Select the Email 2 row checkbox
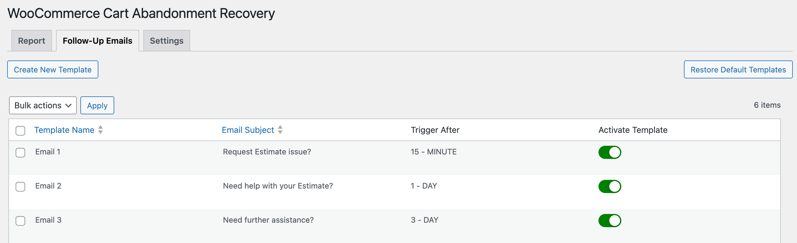 (20, 187)
